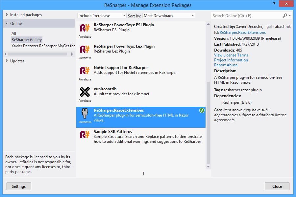Click NuGet support for ReSharper icon
This screenshot has width=296, height=197.
pyautogui.click(x=85, y=71)
